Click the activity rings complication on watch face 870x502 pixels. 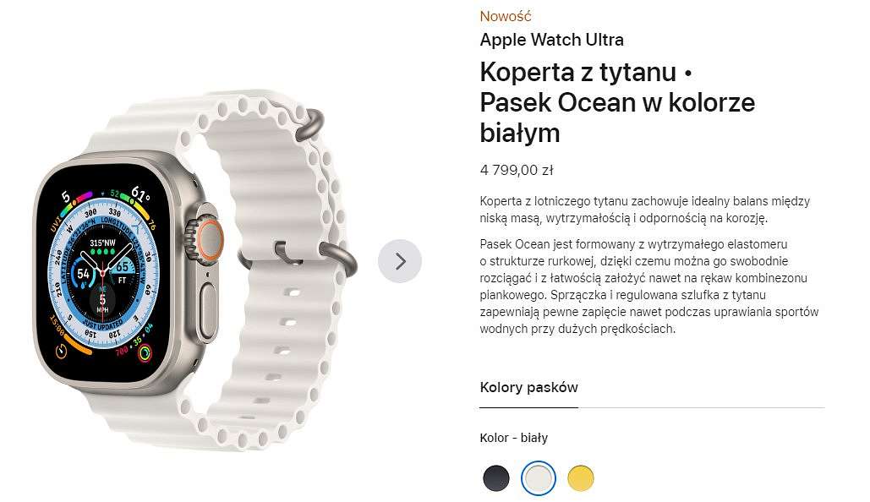point(145,352)
